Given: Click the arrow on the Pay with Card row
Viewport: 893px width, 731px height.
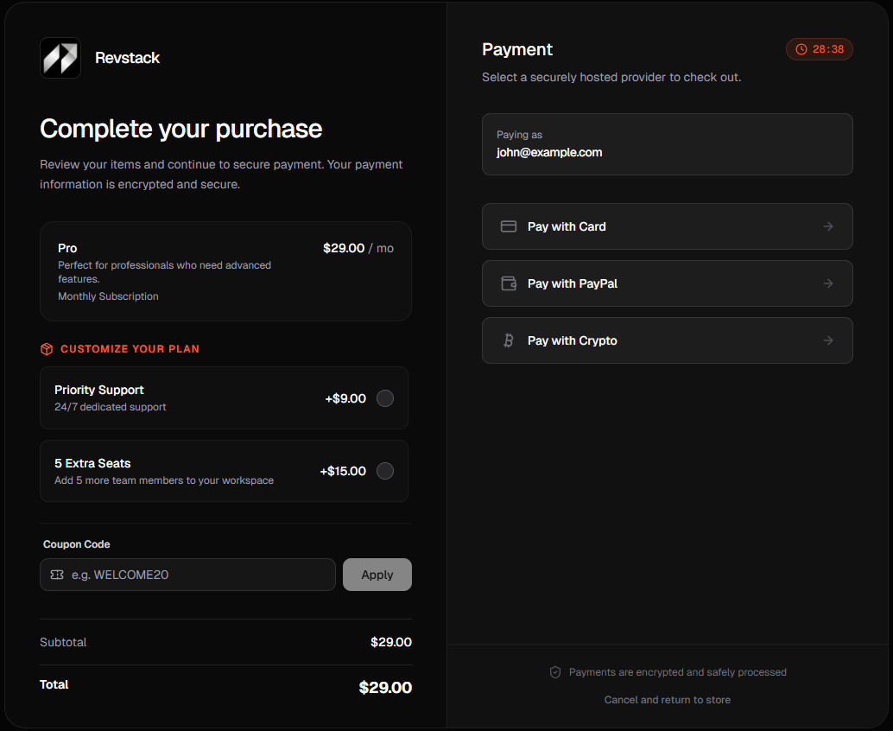Looking at the screenshot, I should click(x=827, y=226).
